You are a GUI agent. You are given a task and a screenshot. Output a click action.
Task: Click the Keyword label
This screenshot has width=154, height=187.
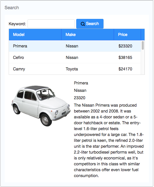[x=17, y=24]
